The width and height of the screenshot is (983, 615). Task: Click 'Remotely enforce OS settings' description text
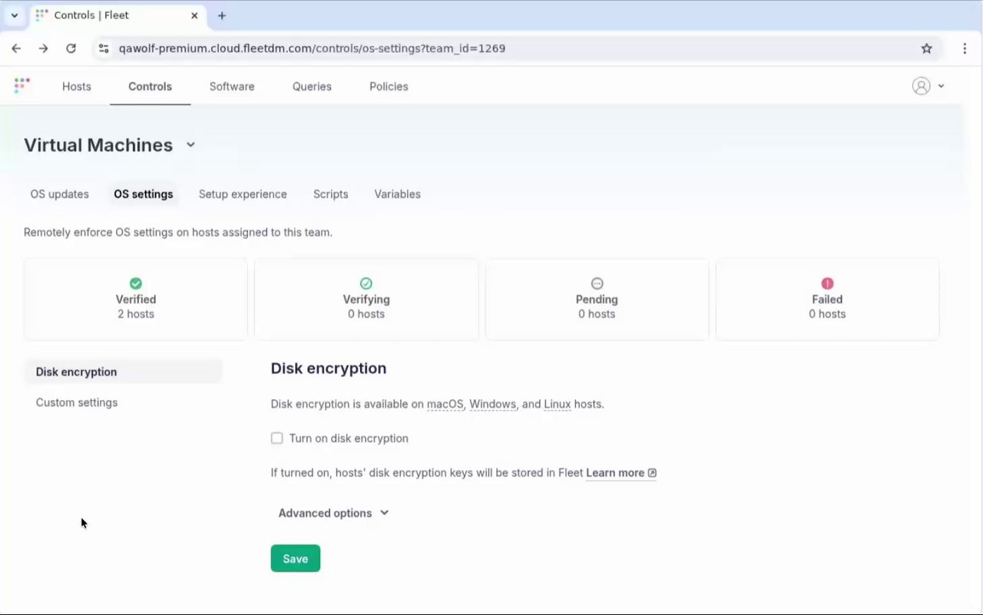coord(178,232)
